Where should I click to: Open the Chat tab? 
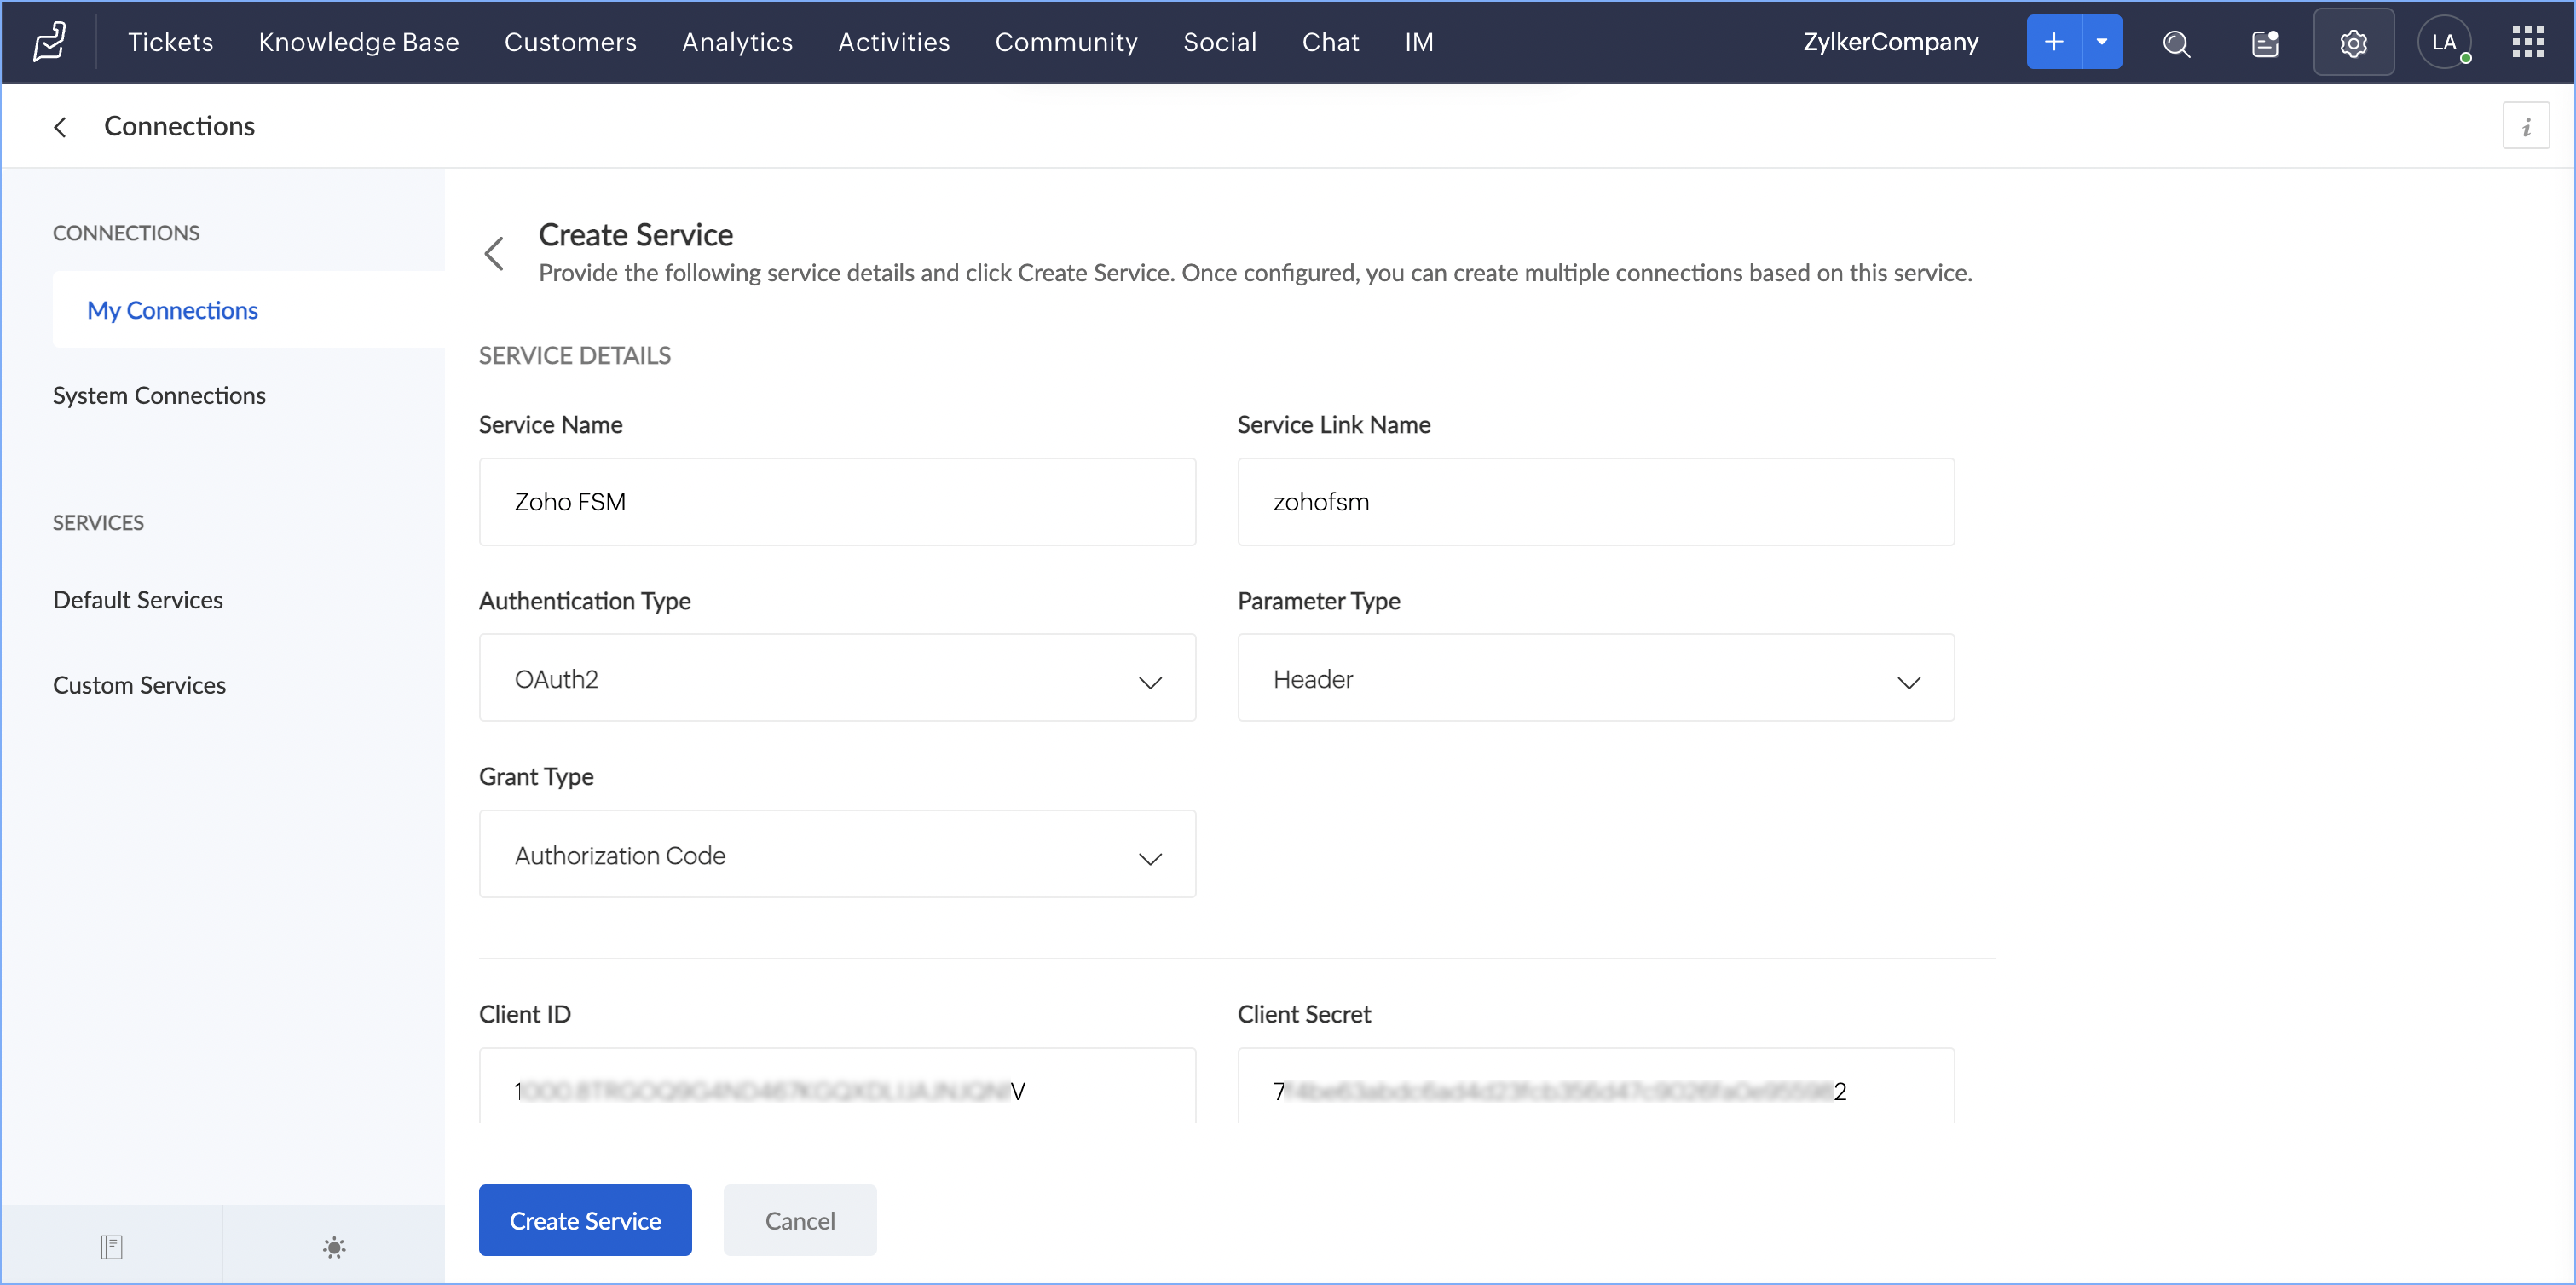pos(1330,42)
